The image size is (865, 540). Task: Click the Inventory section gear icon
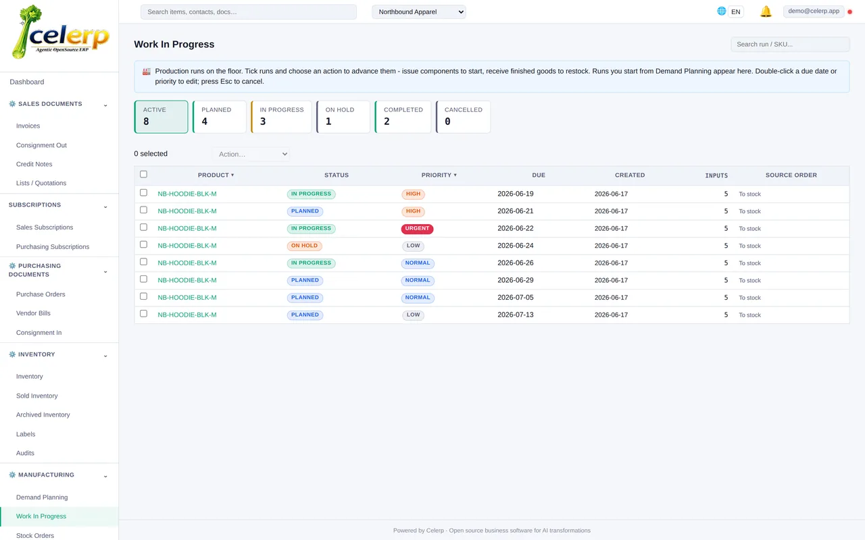point(12,354)
